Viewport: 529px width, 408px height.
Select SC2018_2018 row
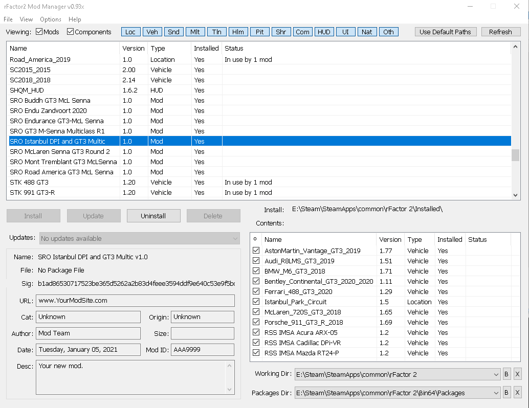pos(259,80)
